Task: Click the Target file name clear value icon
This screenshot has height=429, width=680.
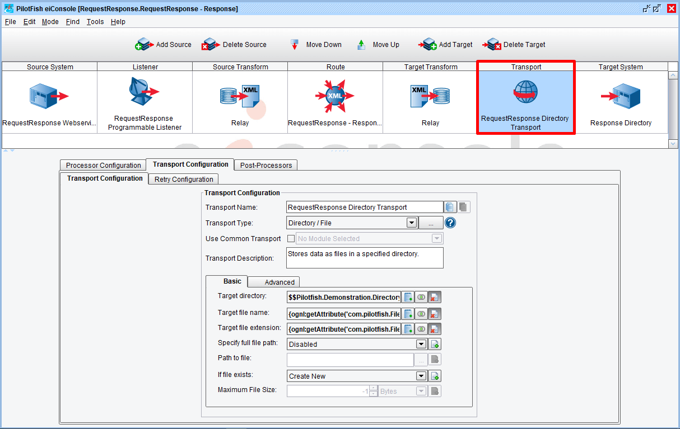Action: (435, 314)
